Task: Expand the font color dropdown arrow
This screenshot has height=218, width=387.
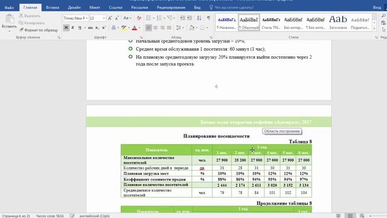Action: [140, 28]
